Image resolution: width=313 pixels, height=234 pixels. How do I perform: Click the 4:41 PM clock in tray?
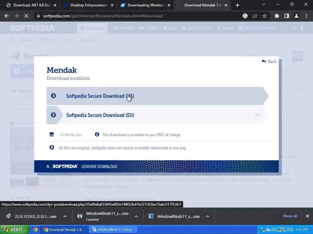coord(302,230)
